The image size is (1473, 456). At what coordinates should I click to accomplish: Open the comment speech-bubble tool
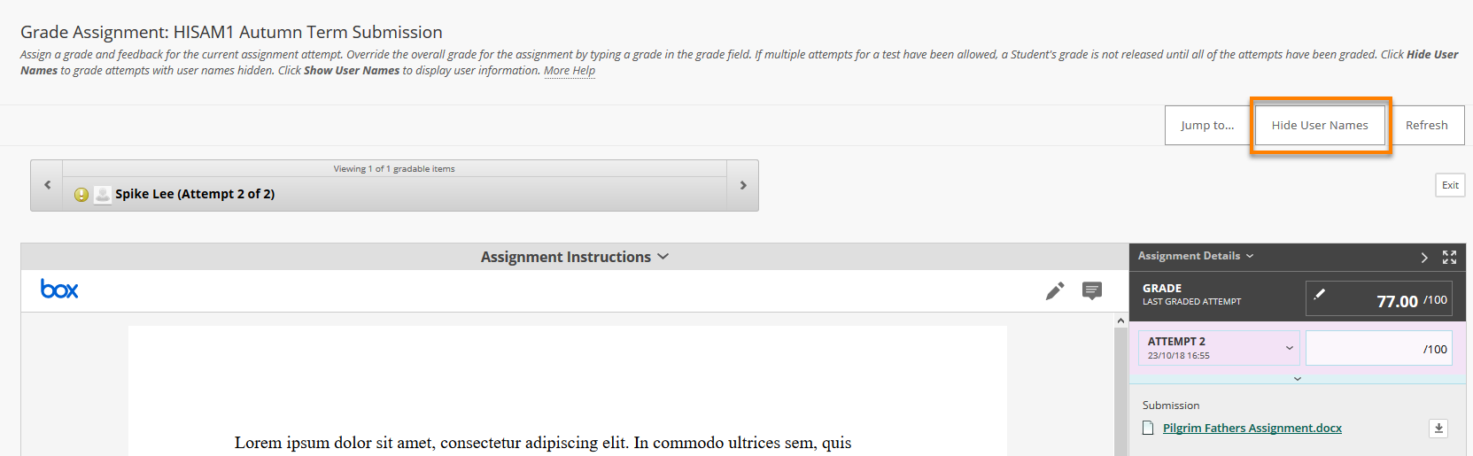(1092, 290)
